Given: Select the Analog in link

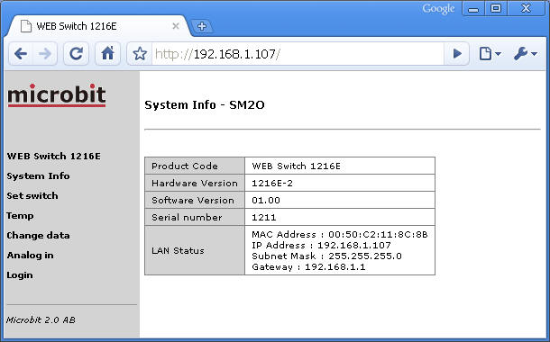Looking at the screenshot, I should tap(30, 256).
